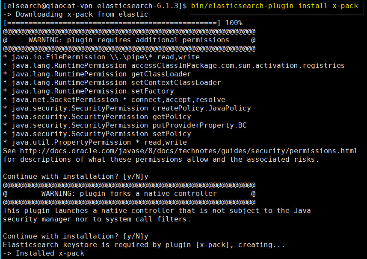Click the putProviderProperty.BC permission line
Screen dimensions: 367x259
tap(124, 125)
